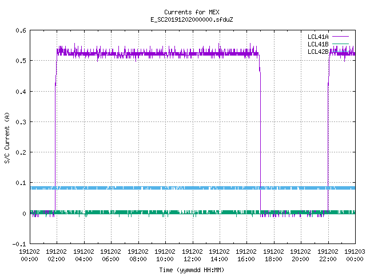The height and width of the screenshot is (275, 366).
Task: Click the 191203 00:00 x-axis tick label
Action: click(355, 256)
